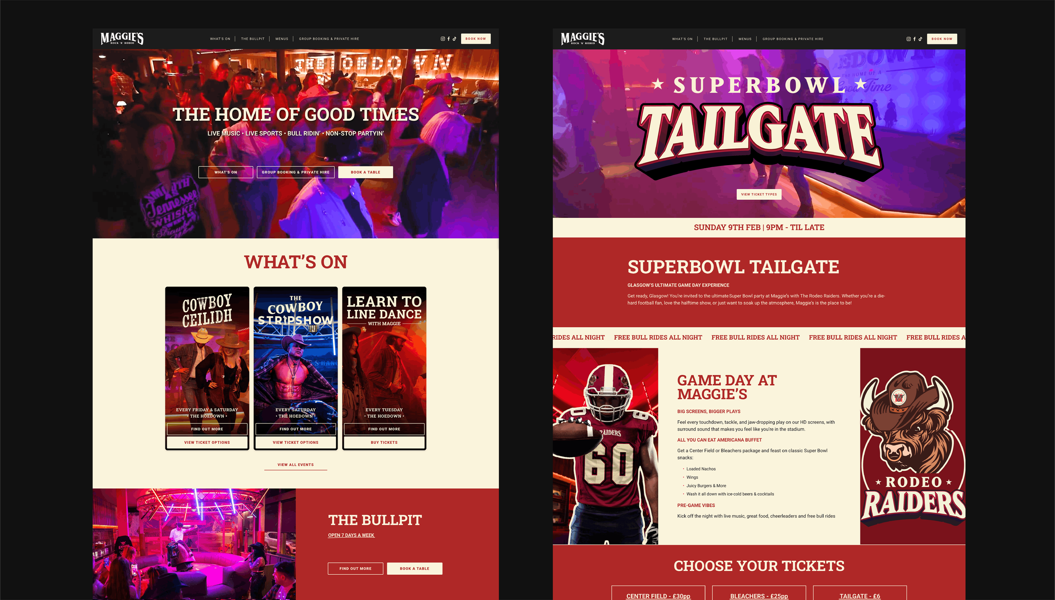Follow the View All Events link

click(x=295, y=465)
